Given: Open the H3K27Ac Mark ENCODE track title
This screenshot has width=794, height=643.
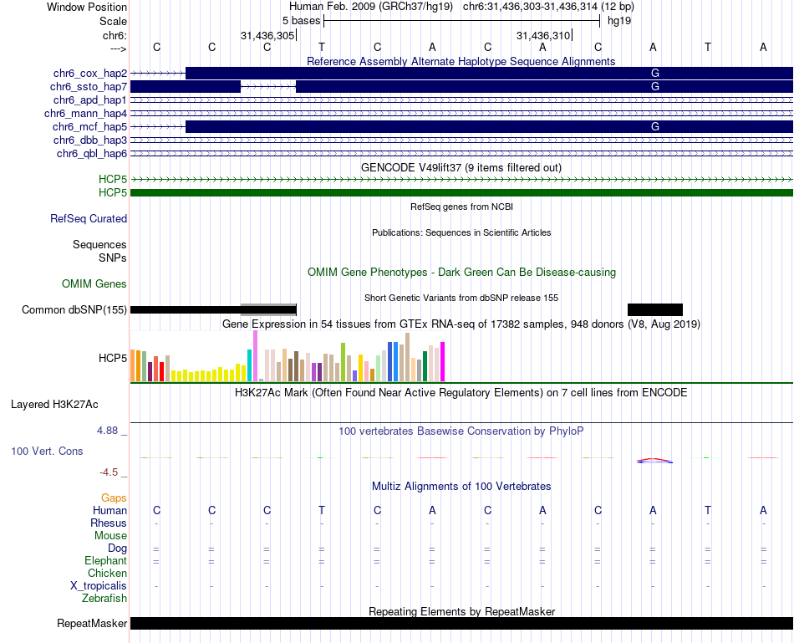Looking at the screenshot, I should 461,393.
